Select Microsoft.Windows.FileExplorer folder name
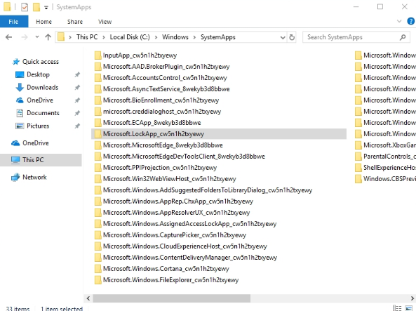 [171, 280]
